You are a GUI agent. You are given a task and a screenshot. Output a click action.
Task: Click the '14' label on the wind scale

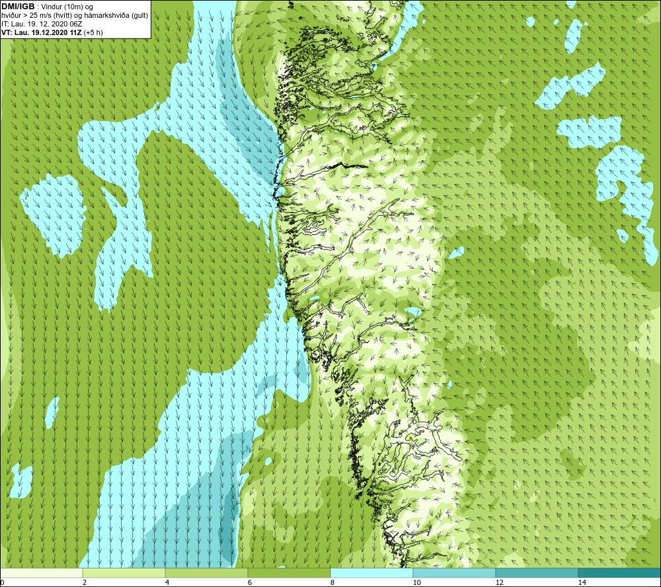point(582,582)
